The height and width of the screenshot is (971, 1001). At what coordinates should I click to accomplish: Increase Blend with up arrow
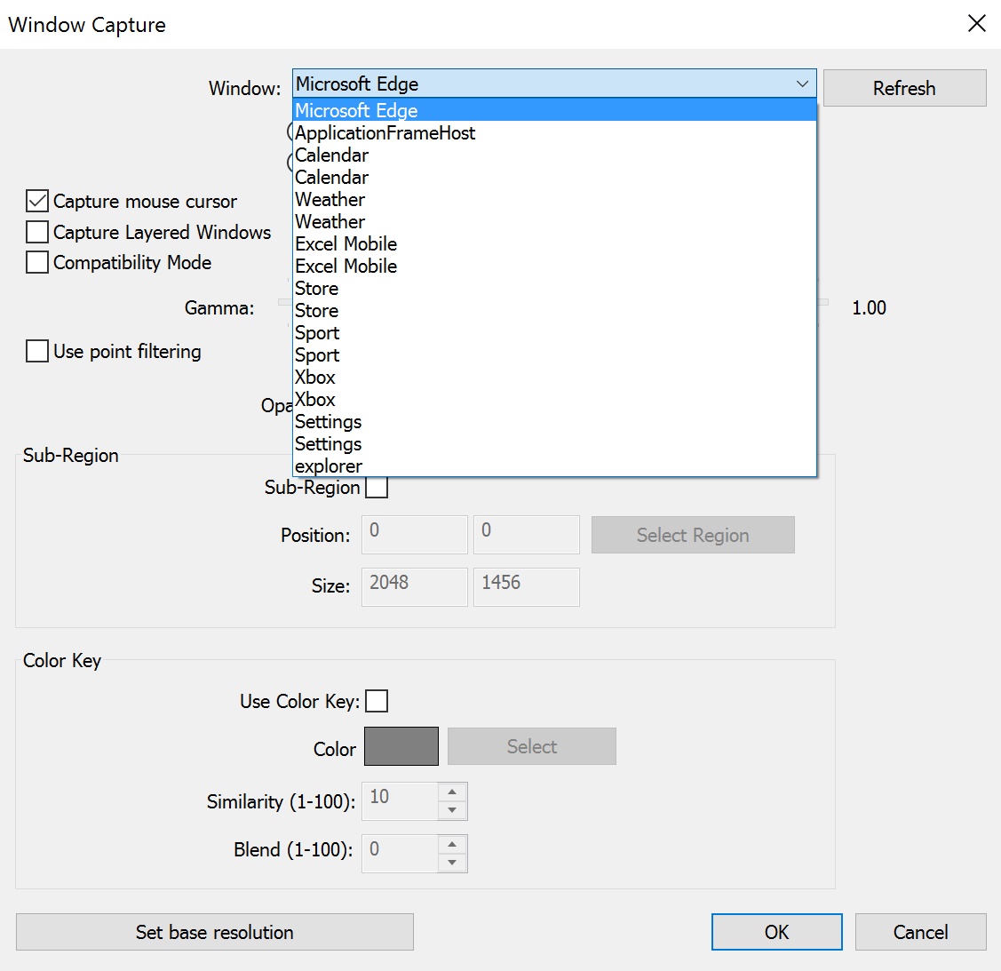point(453,845)
